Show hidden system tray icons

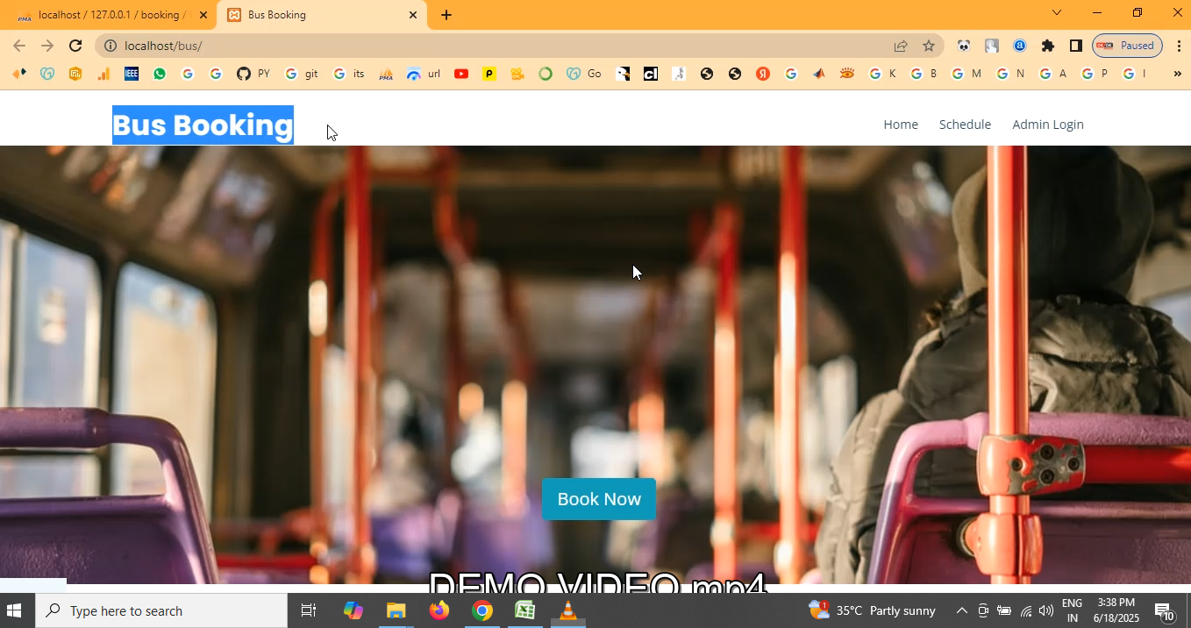tap(961, 610)
